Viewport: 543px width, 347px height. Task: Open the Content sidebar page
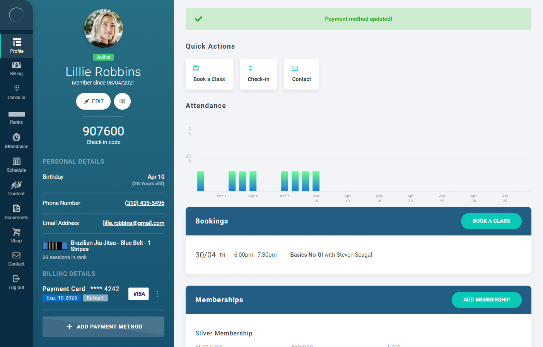pos(16,189)
